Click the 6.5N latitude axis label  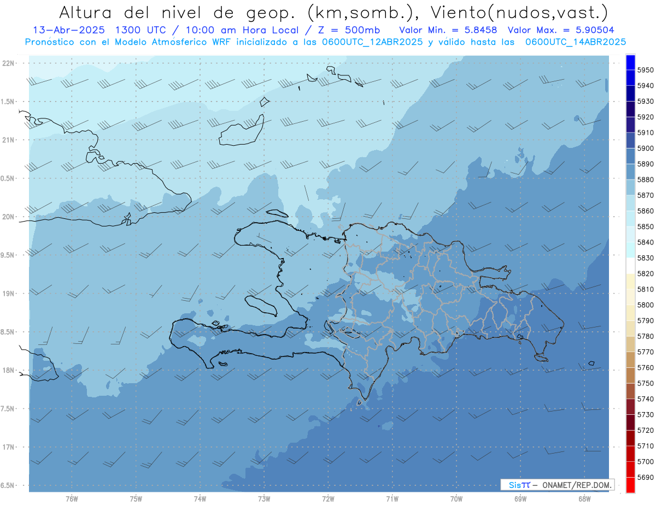pos(8,486)
